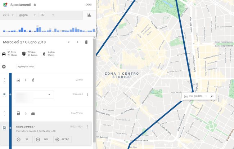
Task: Click walking icon in 23 min segment
Action: pyautogui.click(x=33, y=80)
